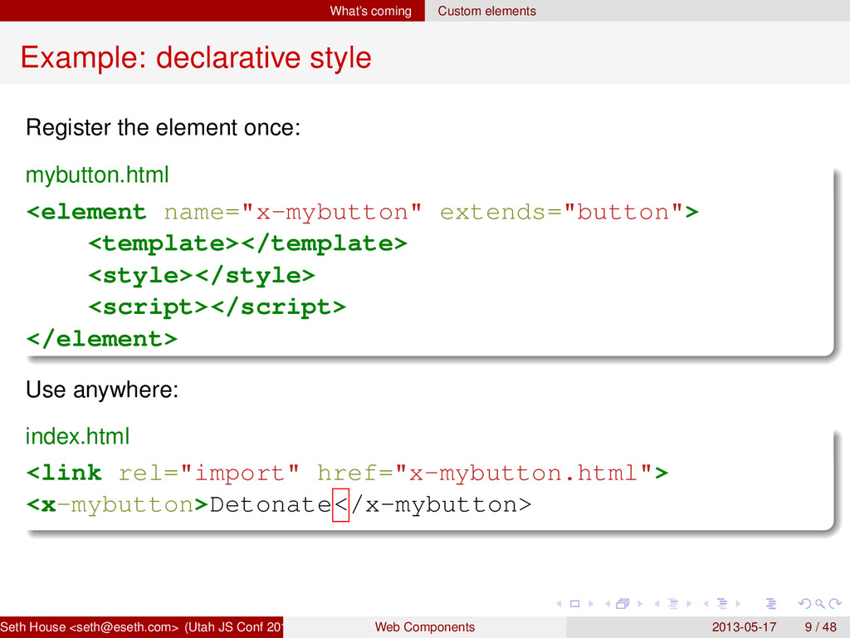Open the "What's coming" section tab
The width and height of the screenshot is (850, 638).
[x=370, y=11]
